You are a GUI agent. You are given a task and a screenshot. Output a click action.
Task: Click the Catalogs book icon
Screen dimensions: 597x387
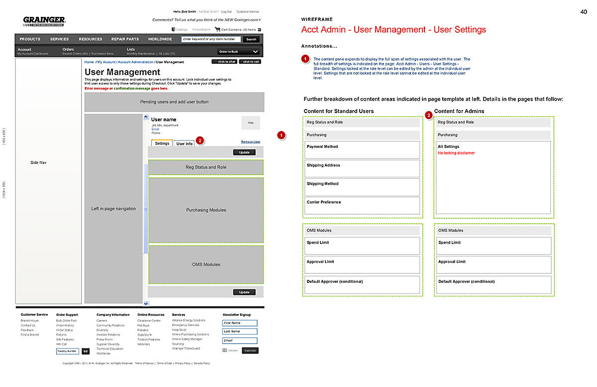pyautogui.click(x=173, y=29)
